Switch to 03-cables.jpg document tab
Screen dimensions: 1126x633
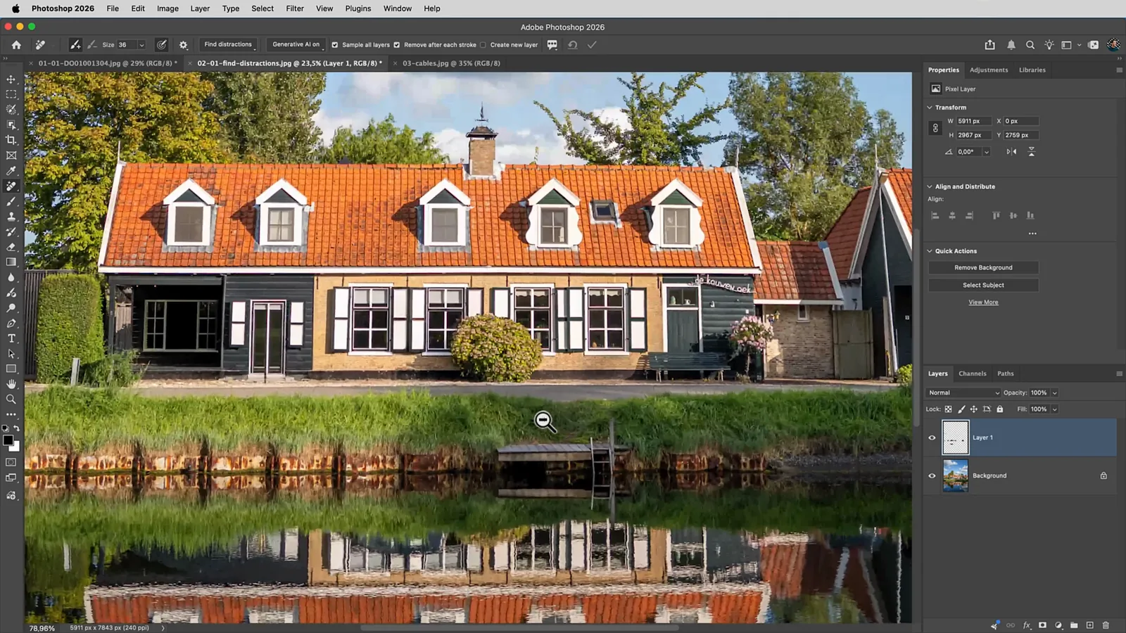tap(451, 63)
